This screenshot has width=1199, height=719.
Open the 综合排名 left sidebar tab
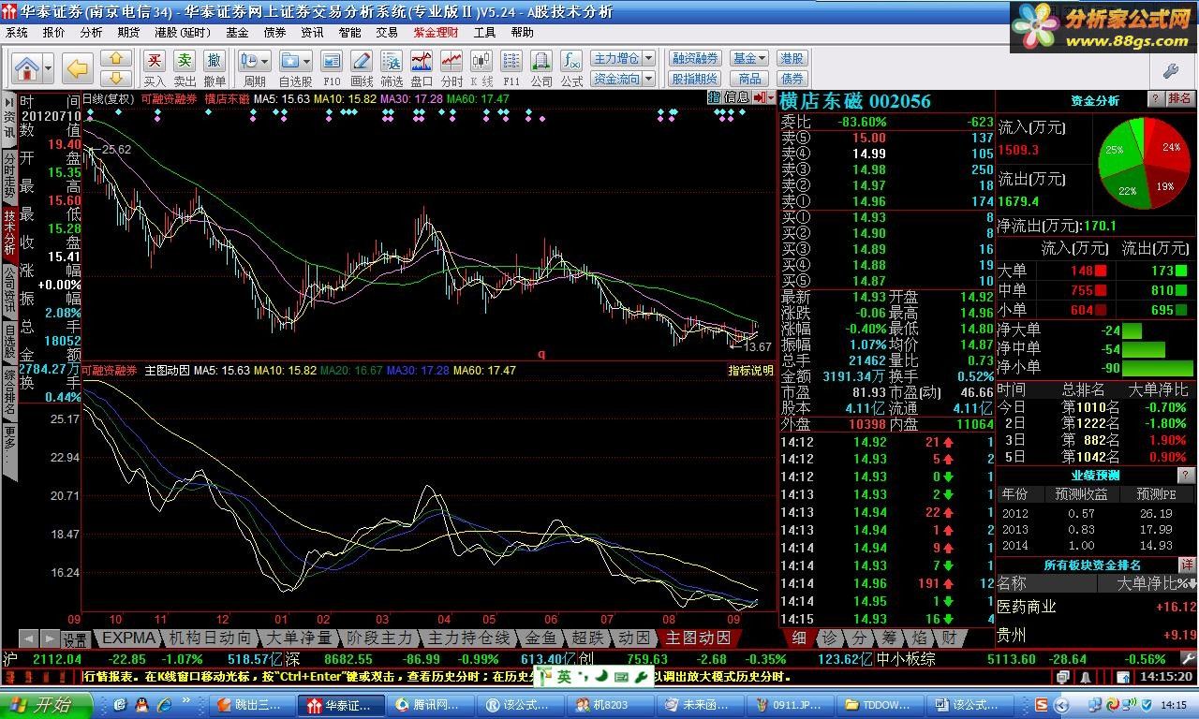click(9, 393)
